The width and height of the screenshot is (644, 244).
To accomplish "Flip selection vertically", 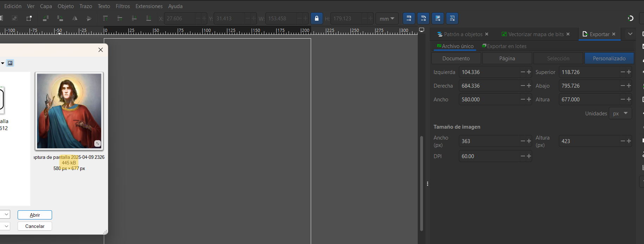I will 89,18.
